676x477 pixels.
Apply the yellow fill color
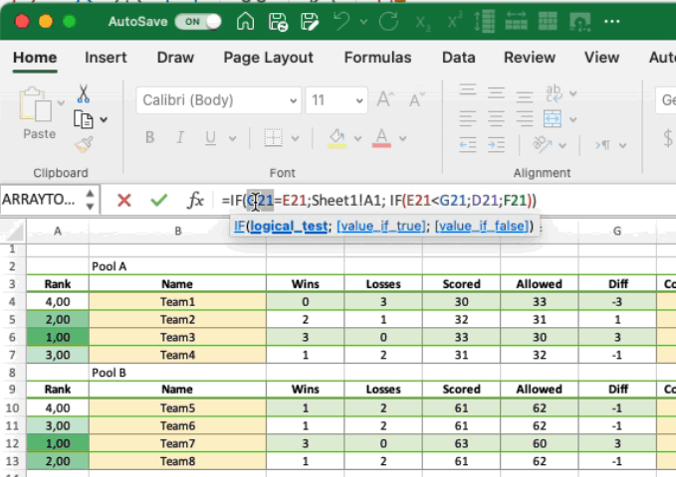(x=337, y=138)
